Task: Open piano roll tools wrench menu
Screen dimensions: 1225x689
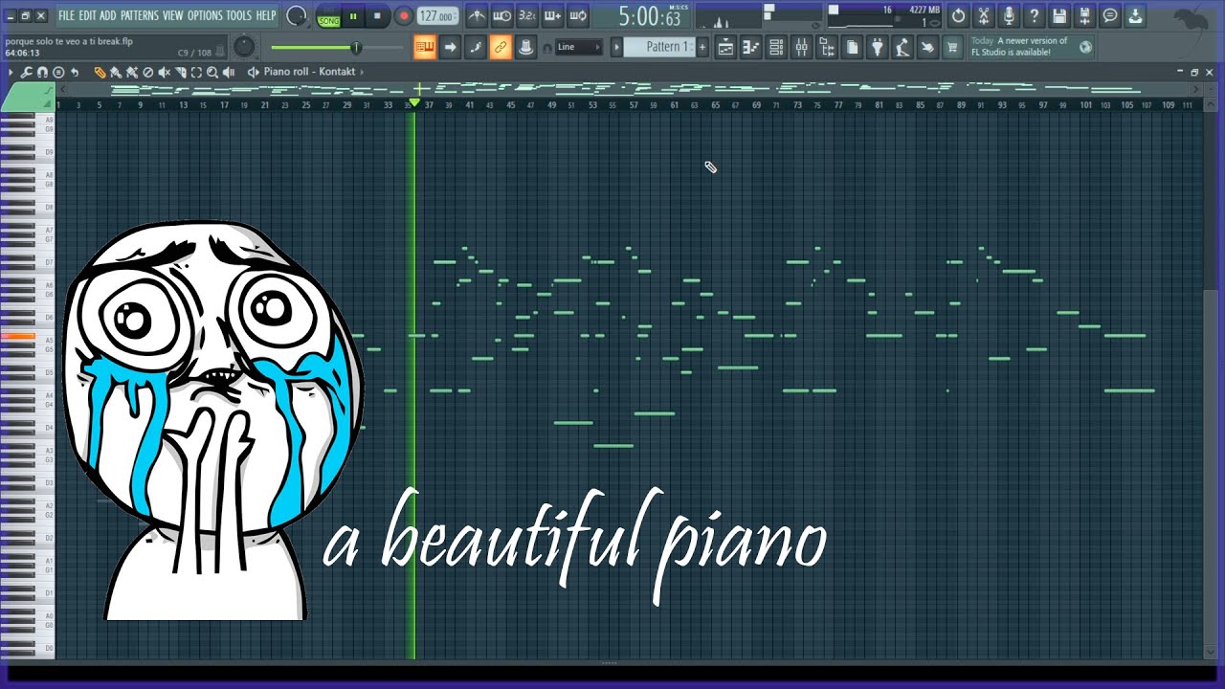Action: click(27, 72)
